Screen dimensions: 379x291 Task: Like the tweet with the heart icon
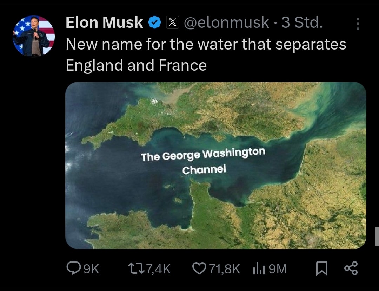[200, 269]
